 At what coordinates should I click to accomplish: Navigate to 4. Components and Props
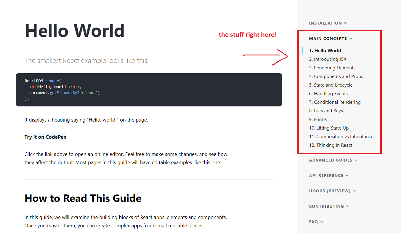click(x=336, y=76)
